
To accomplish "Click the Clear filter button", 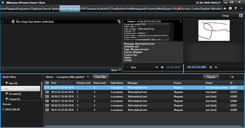I will 100,77.
